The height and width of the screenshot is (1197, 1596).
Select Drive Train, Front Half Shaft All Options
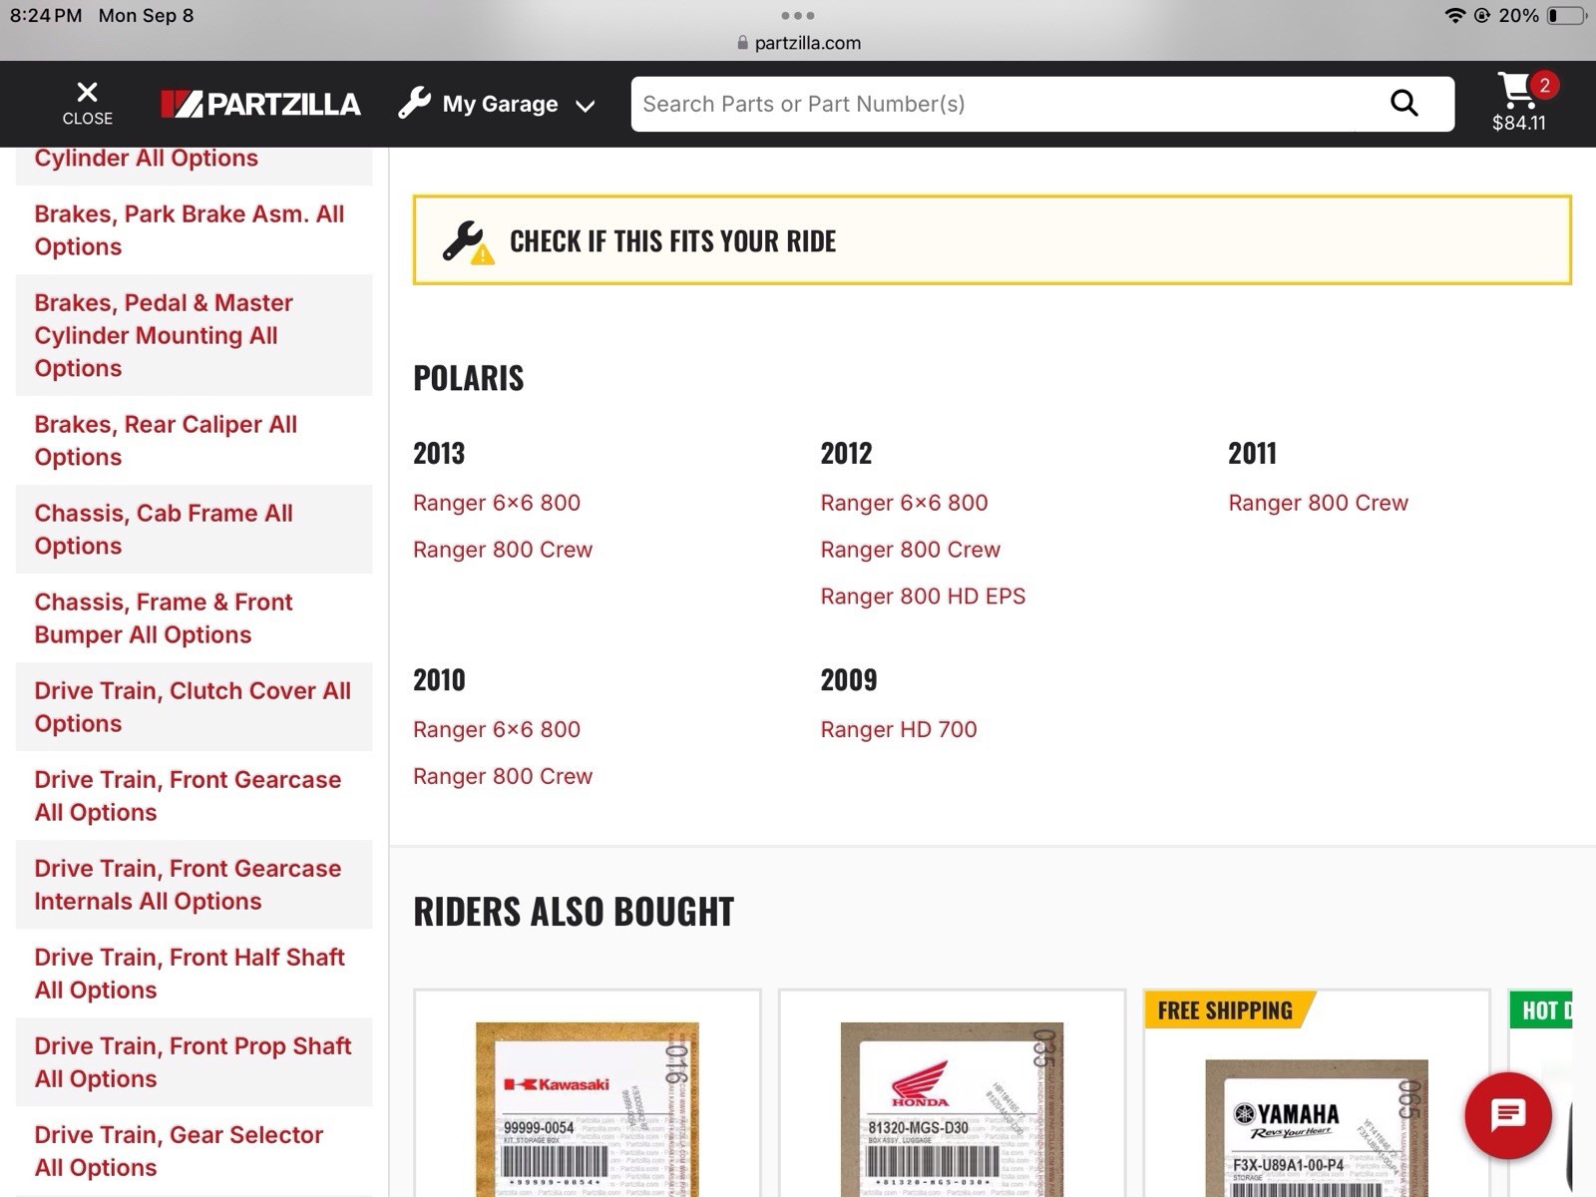coord(195,974)
